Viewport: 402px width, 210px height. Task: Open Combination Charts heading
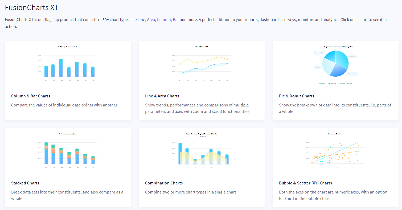coord(164,183)
